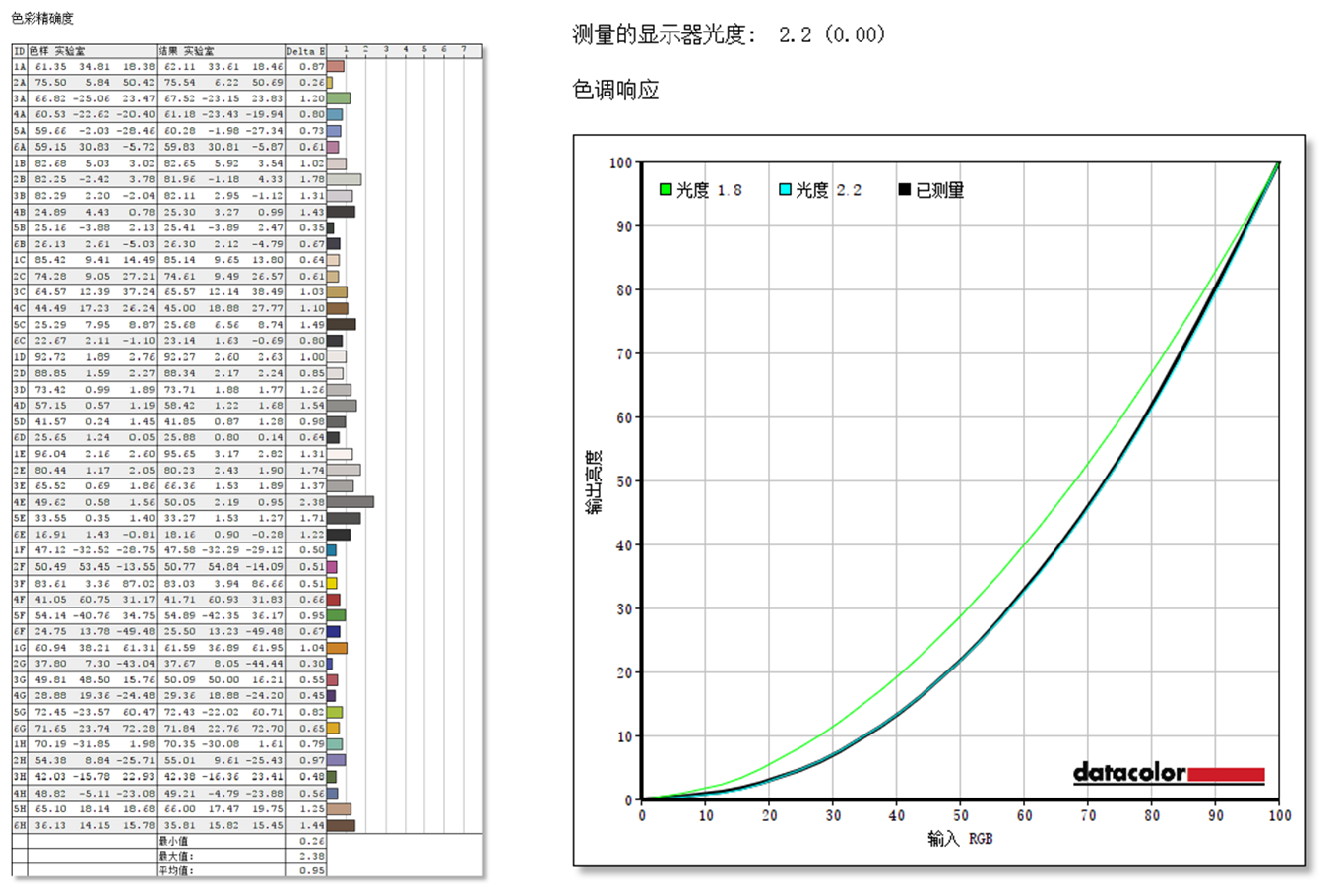Click the 6F dark blue color bar
The height and width of the screenshot is (894, 1341).
tap(334, 631)
